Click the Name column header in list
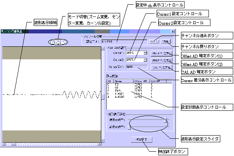Image resolution: width=234 pixels, height=156 pixels. tap(123, 81)
